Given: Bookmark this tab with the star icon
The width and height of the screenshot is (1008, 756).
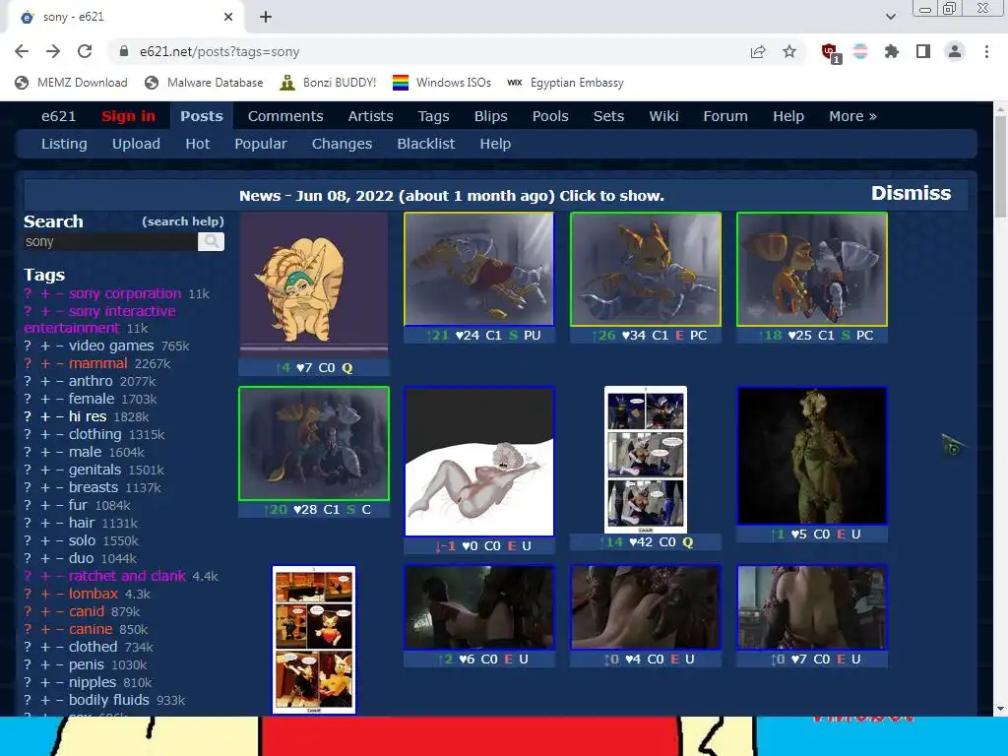Looking at the screenshot, I should click(789, 51).
